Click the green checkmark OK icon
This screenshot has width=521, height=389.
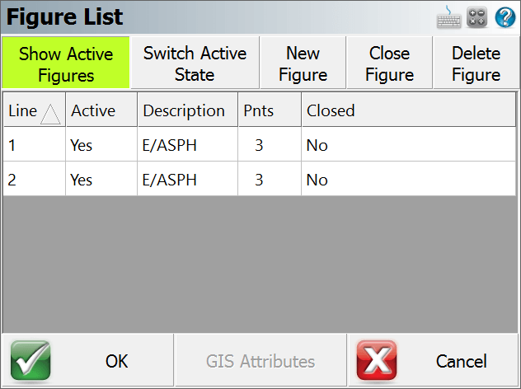31,361
